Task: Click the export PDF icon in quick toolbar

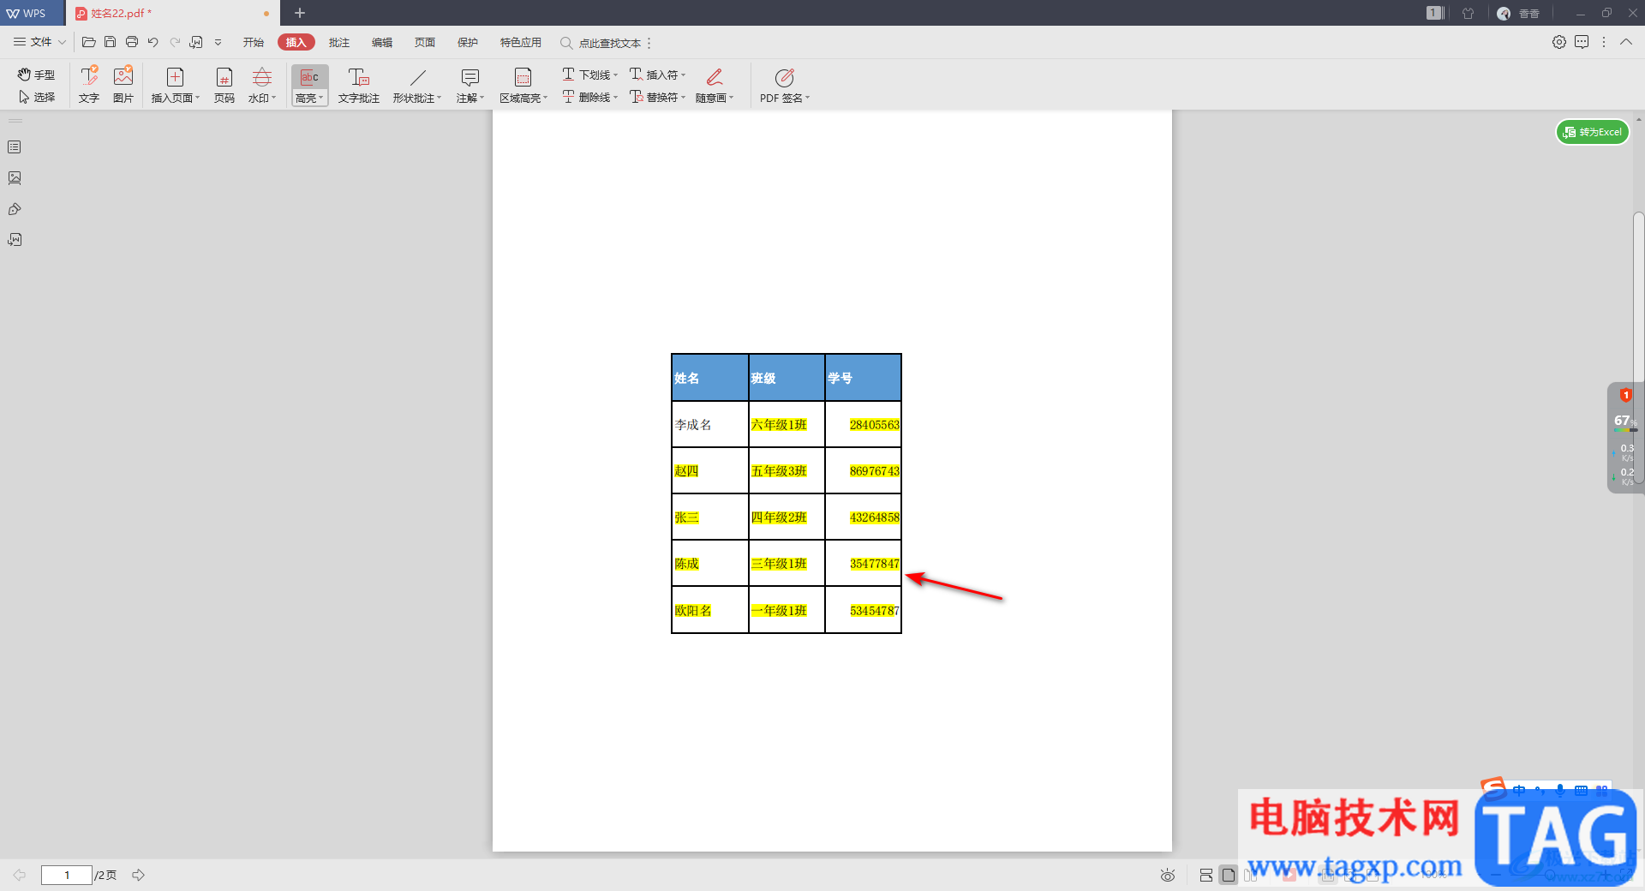Action: pyautogui.click(x=196, y=42)
